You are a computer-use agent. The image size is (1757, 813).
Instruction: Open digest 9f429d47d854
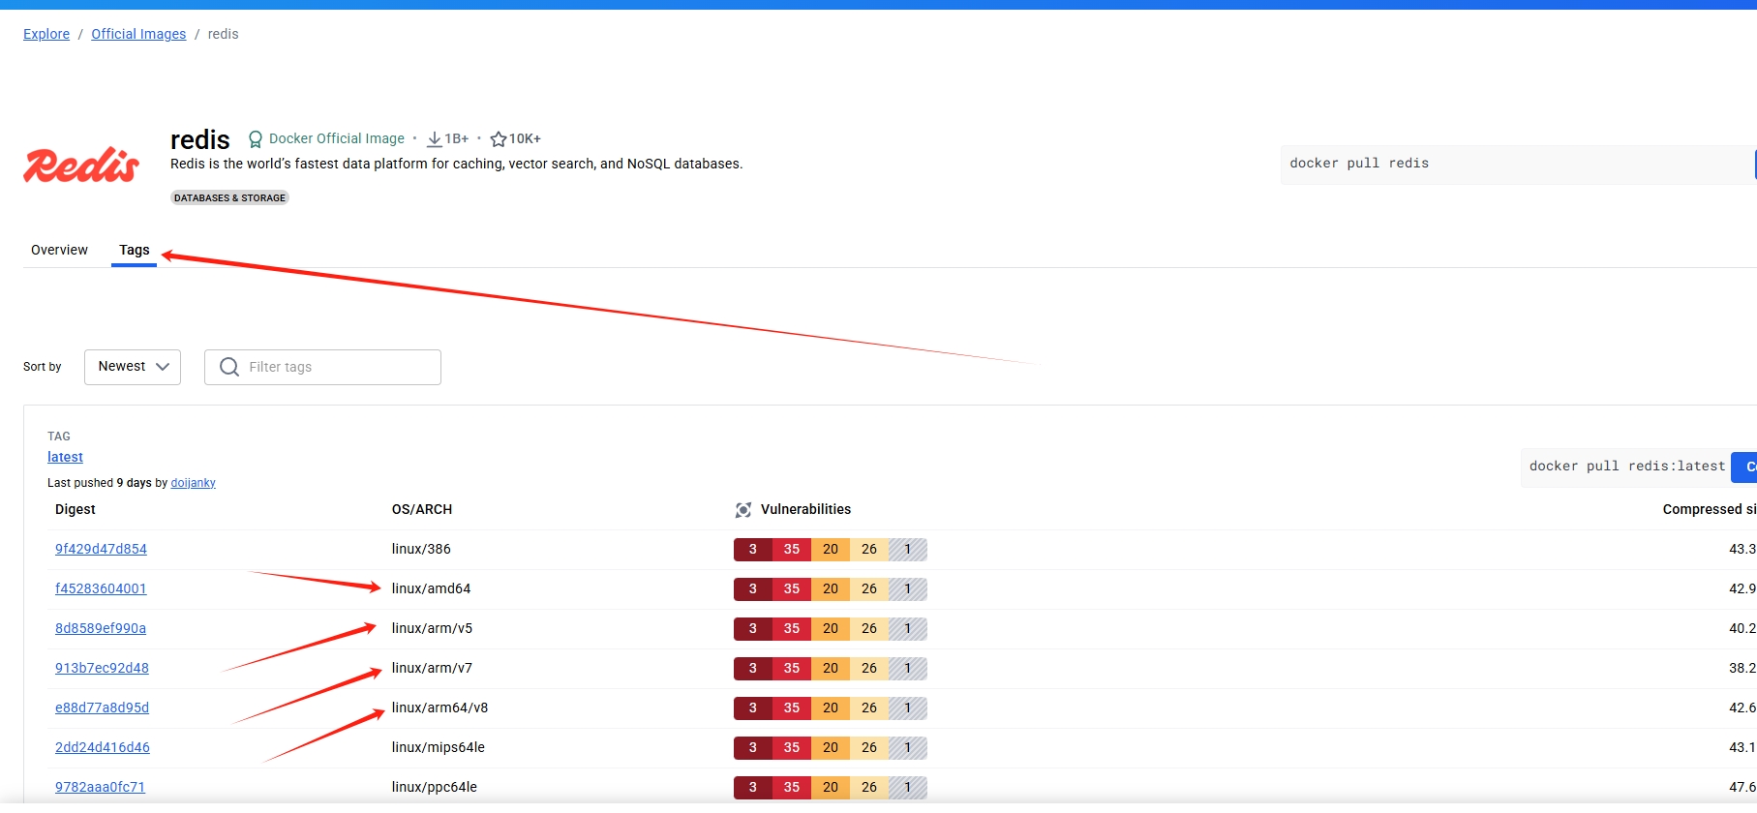tap(101, 549)
